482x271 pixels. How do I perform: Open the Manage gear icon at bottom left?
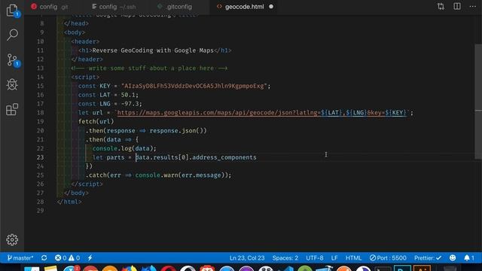(12, 239)
